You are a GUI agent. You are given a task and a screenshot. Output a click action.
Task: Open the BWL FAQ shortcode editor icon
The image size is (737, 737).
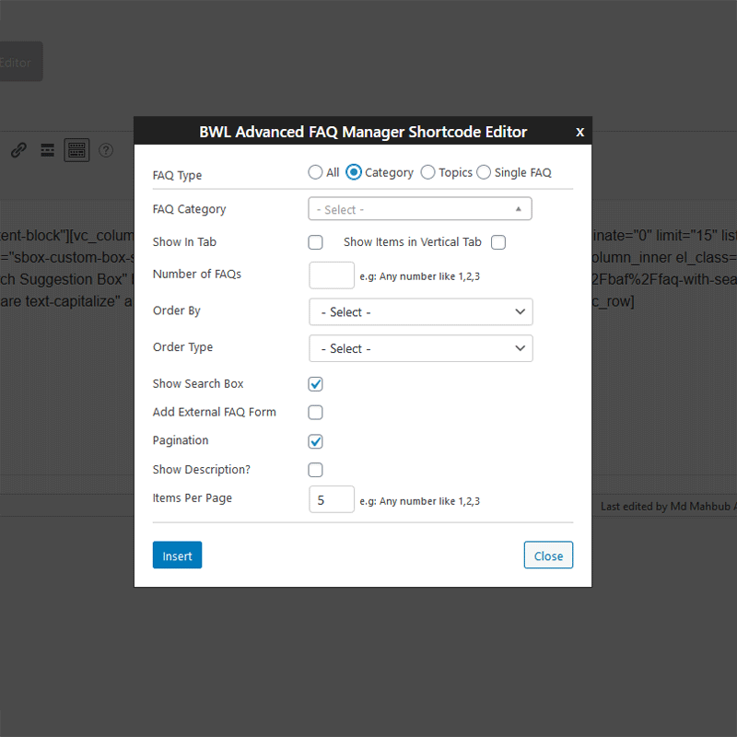tap(76, 149)
